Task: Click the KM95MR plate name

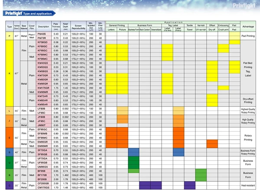Action: pos(42,92)
